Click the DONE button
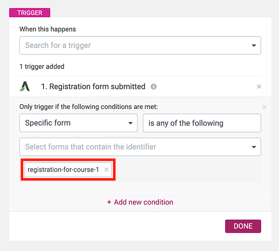Viewport: 279px width, 251px height. (x=243, y=226)
